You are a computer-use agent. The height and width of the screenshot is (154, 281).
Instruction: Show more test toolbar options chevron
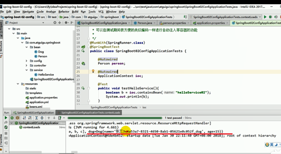click(x=64, y=118)
